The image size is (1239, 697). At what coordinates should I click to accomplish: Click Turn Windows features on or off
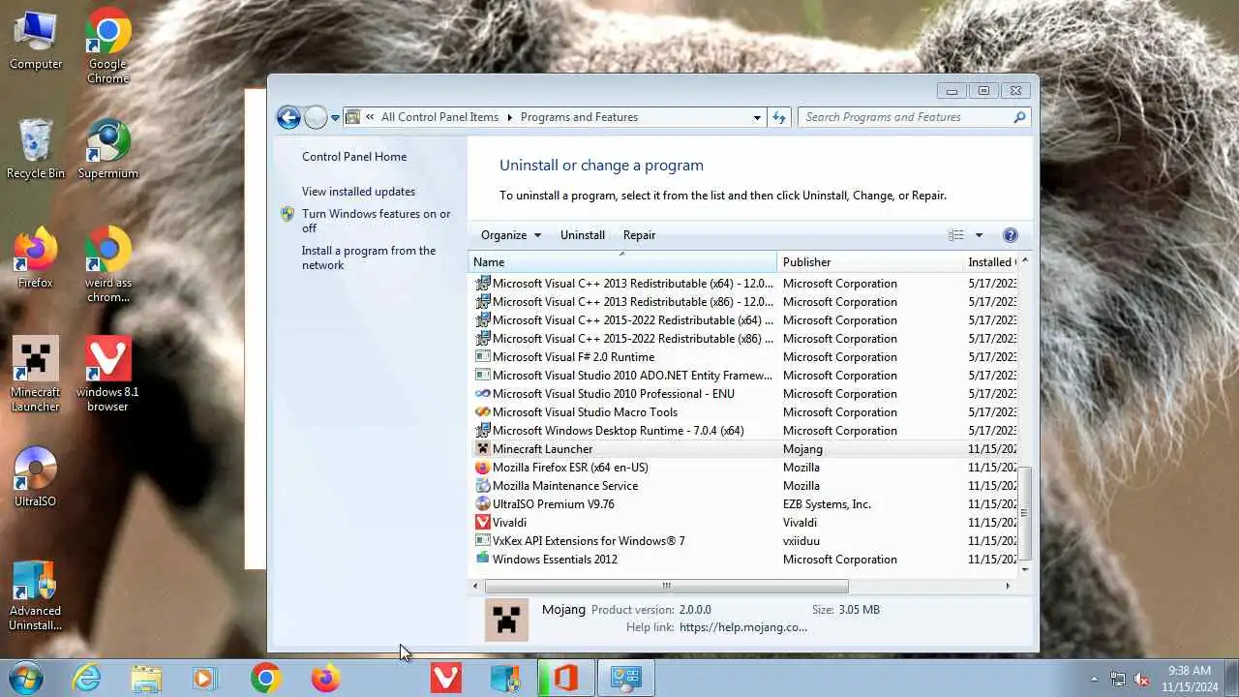click(377, 221)
